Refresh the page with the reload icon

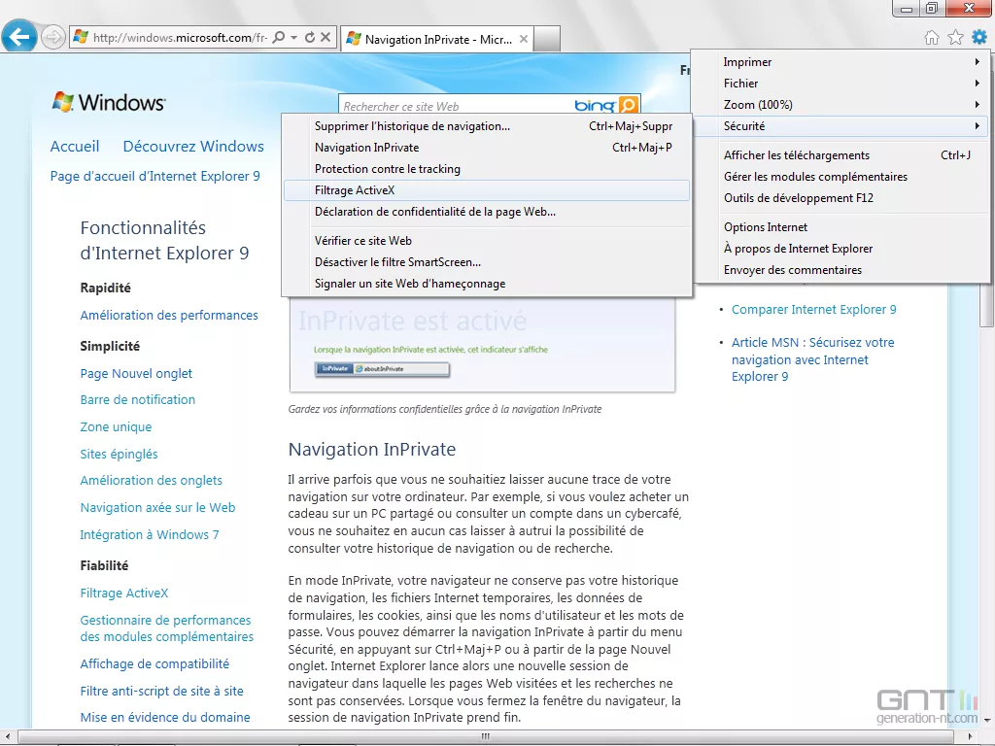(310, 38)
